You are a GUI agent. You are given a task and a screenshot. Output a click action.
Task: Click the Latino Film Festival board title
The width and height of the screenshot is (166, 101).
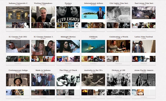click(144, 37)
